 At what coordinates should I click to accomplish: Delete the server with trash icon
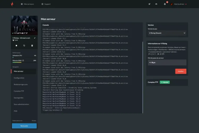point(32,45)
